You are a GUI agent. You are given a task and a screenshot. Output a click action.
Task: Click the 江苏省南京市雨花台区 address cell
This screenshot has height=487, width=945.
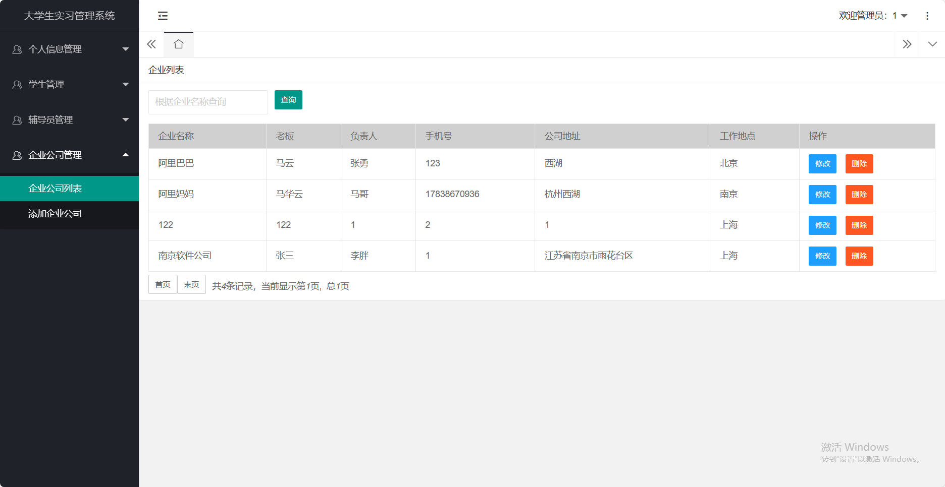622,256
